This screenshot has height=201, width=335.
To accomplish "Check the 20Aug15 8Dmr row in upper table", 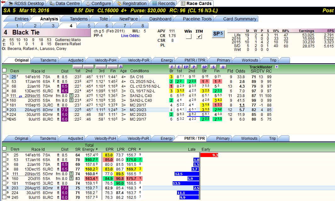I will 4,110.
